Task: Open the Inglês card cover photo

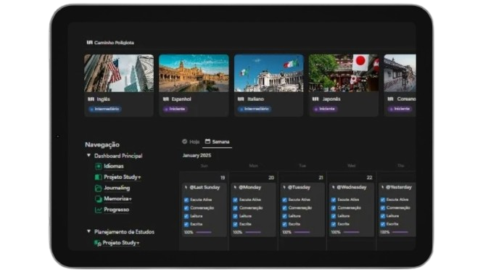Action: 119,73
